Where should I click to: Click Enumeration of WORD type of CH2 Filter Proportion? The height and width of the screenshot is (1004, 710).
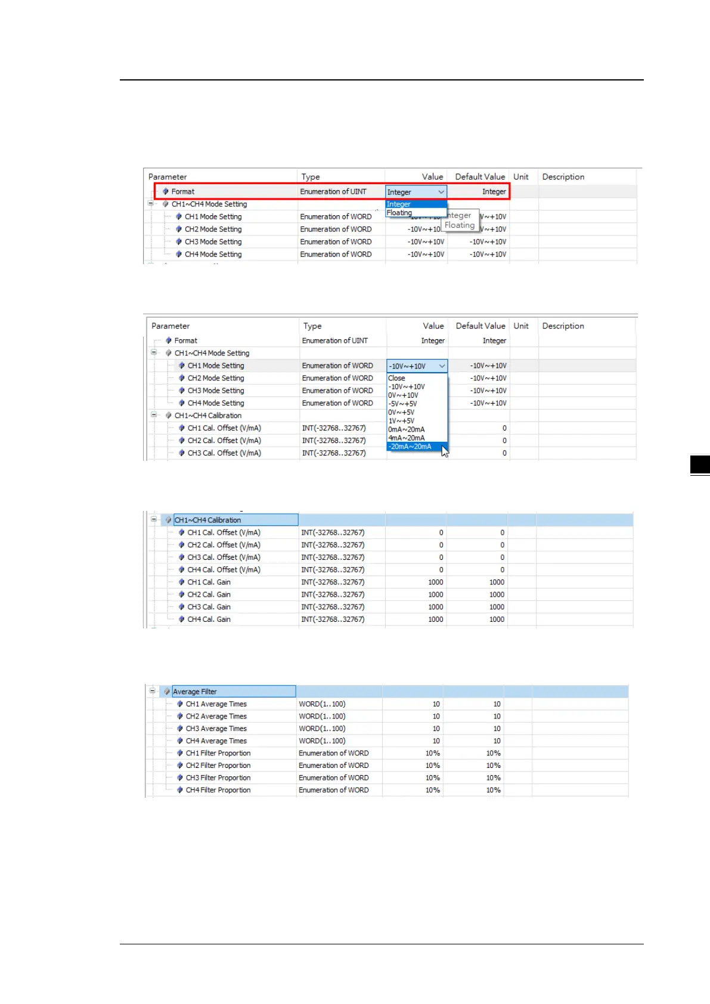click(x=334, y=766)
